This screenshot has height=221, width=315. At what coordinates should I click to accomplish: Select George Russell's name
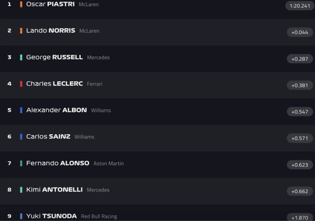point(54,57)
